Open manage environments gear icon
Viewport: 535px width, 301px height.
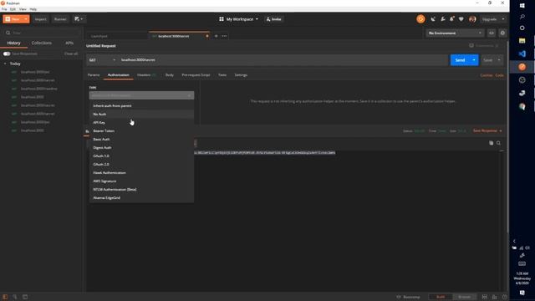tap(502, 33)
